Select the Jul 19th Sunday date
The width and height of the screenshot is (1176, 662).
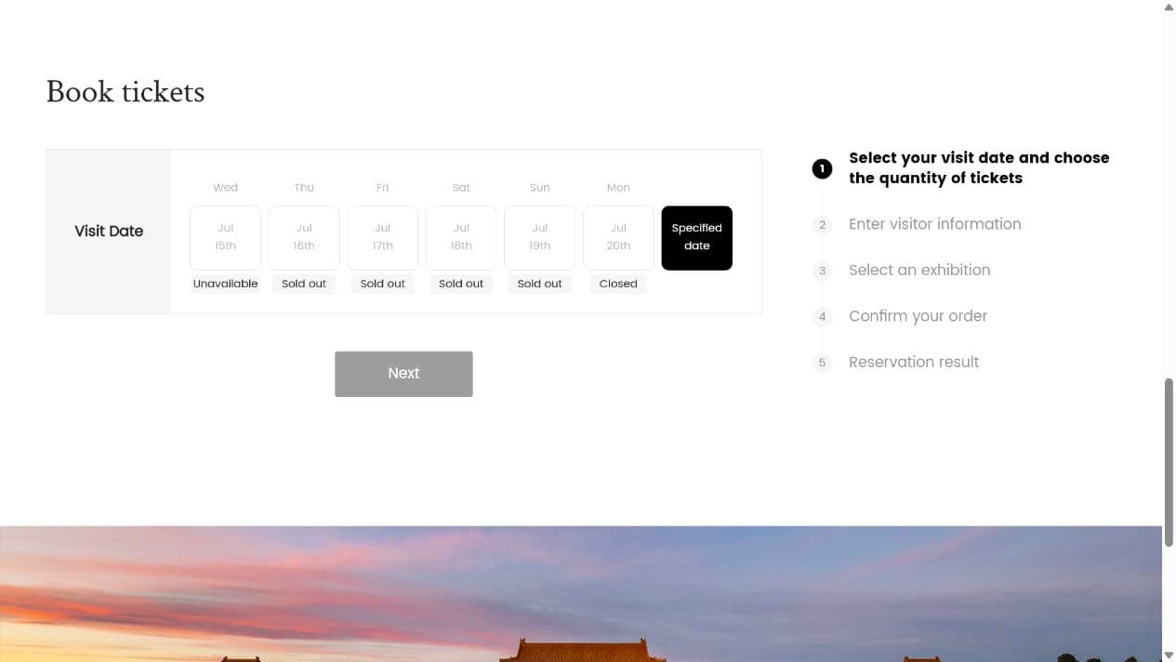pos(539,238)
